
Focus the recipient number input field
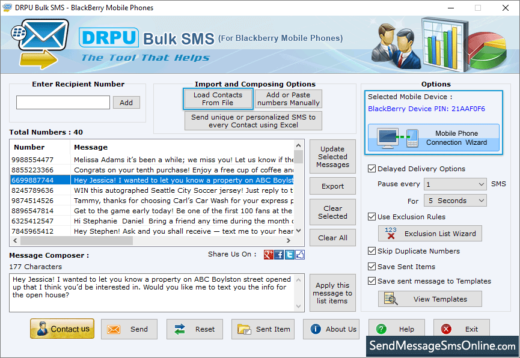click(63, 103)
